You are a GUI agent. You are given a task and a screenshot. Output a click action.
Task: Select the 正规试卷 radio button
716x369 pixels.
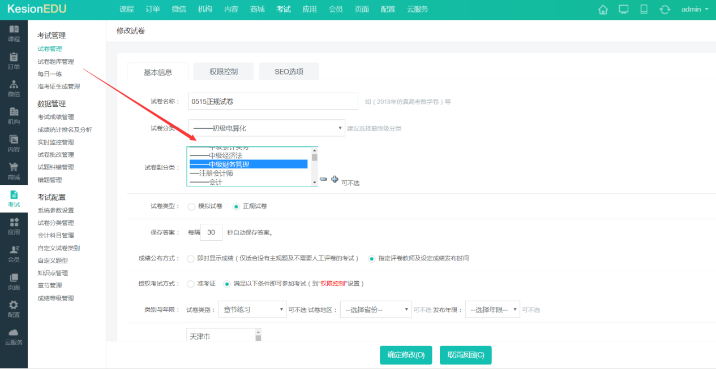235,206
